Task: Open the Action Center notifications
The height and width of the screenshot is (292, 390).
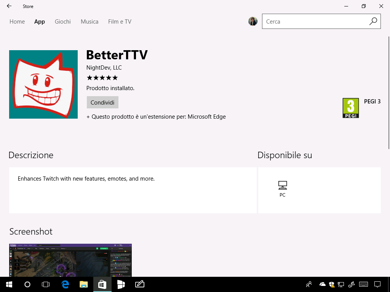Action: (377, 284)
